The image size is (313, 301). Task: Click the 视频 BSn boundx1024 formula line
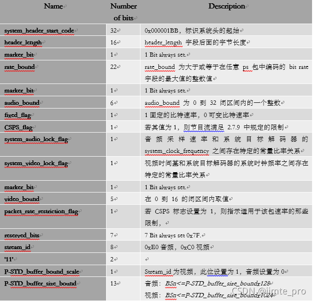pyautogui.click(x=209, y=295)
